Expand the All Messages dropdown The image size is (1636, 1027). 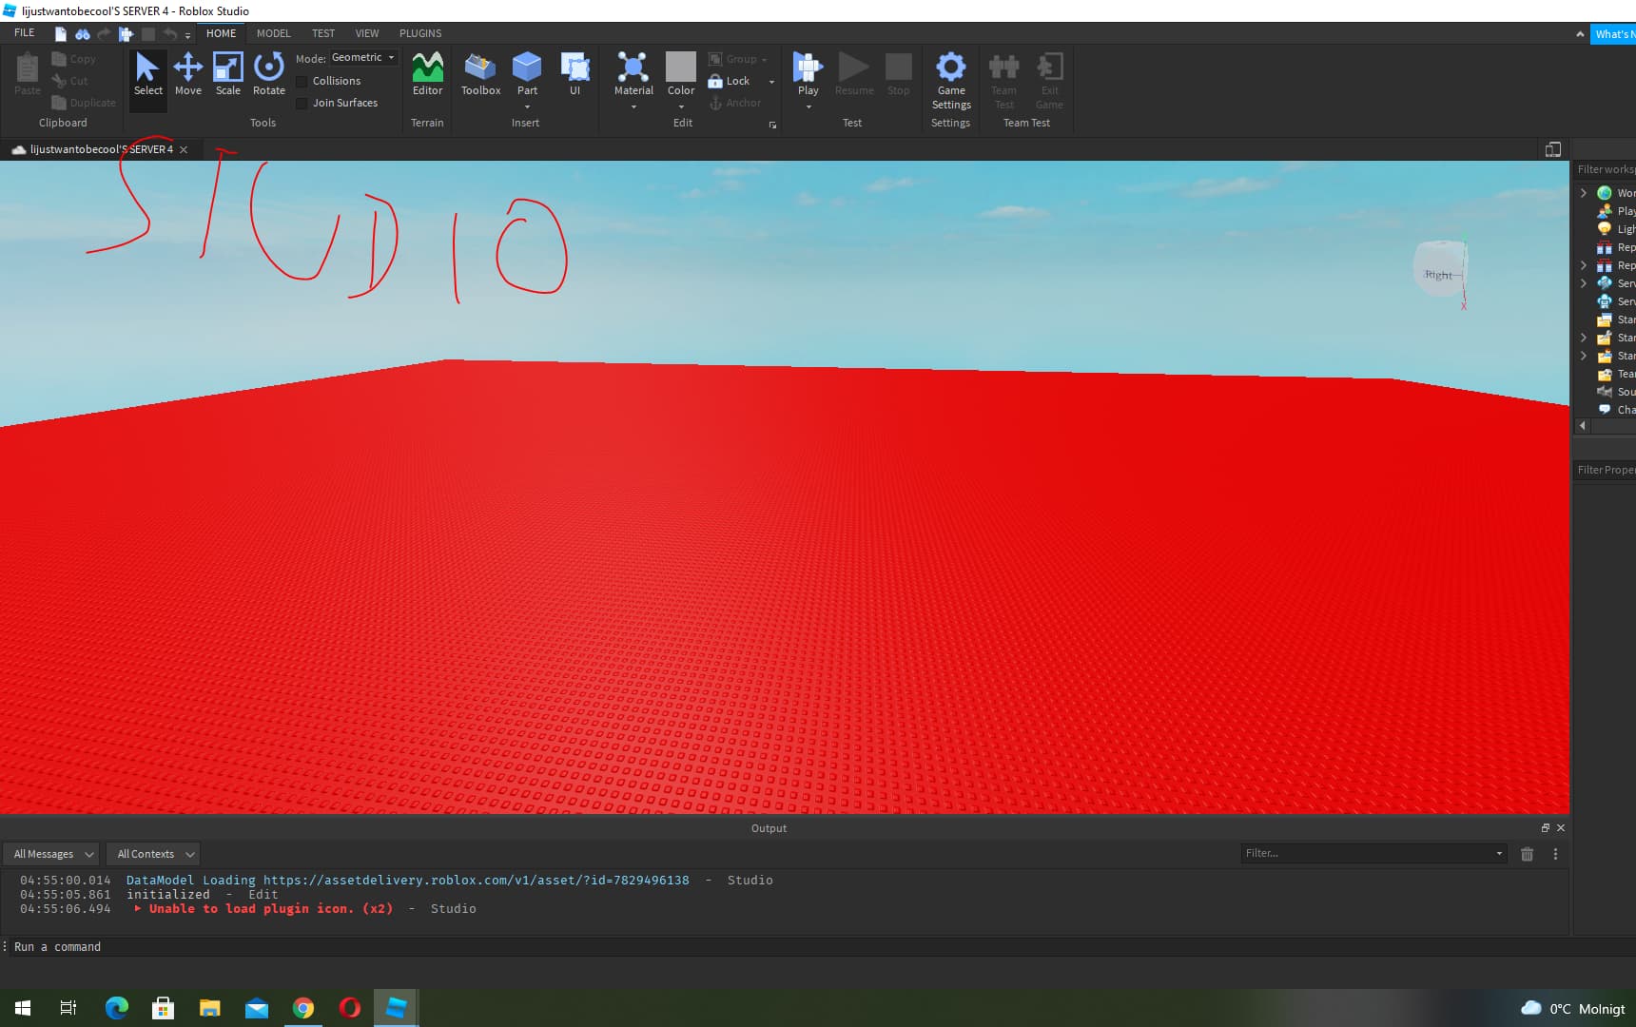(51, 854)
